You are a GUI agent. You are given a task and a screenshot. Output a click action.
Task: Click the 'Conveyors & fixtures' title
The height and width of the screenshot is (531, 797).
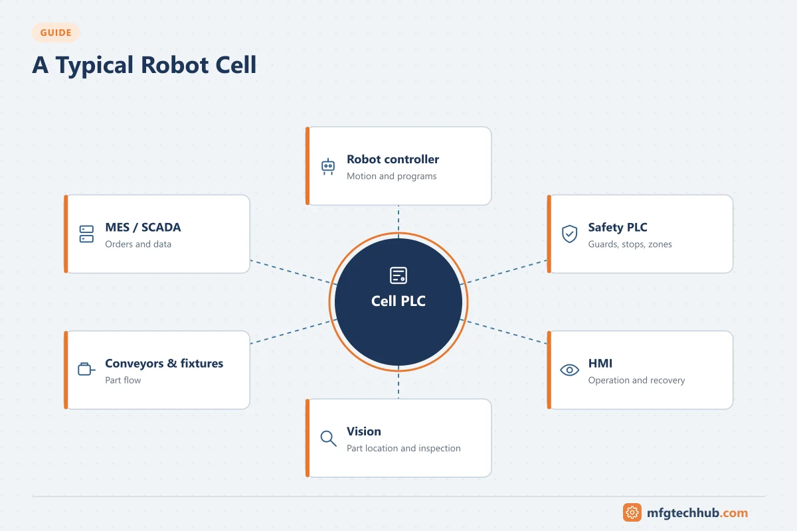tap(164, 363)
